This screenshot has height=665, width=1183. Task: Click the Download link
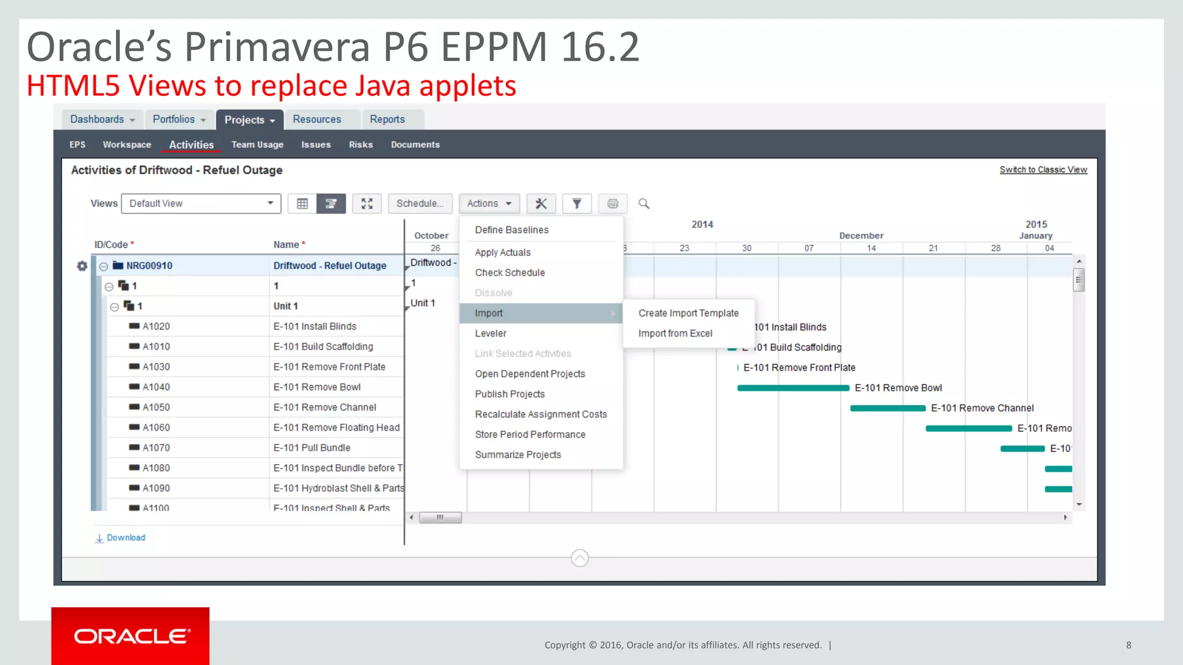(126, 537)
